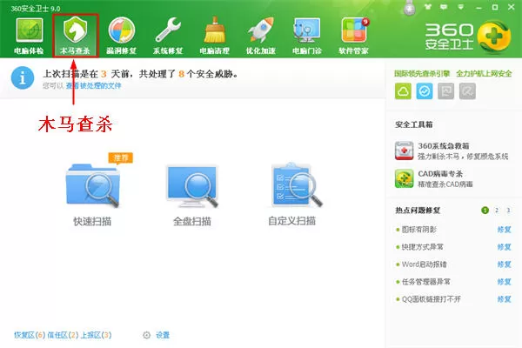Screen dimensions: 522x348
Task: Open 查看被处理的文件 link
Action: tap(94, 86)
